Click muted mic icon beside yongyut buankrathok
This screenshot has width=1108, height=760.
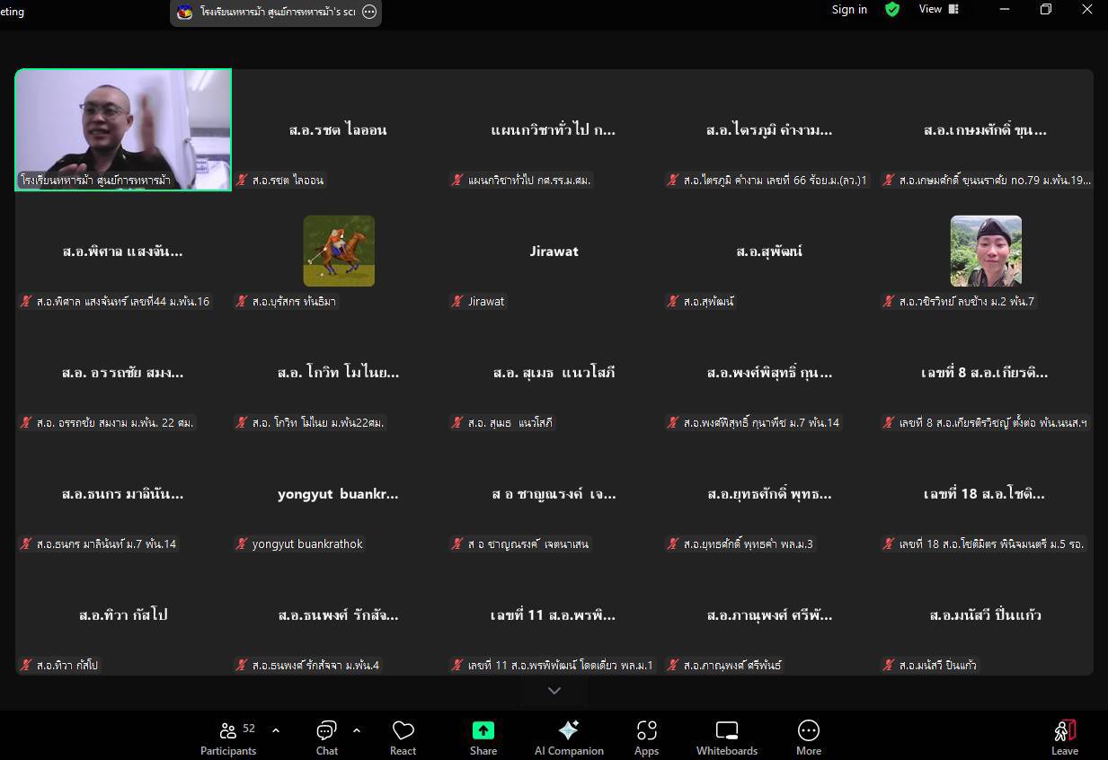pos(242,543)
